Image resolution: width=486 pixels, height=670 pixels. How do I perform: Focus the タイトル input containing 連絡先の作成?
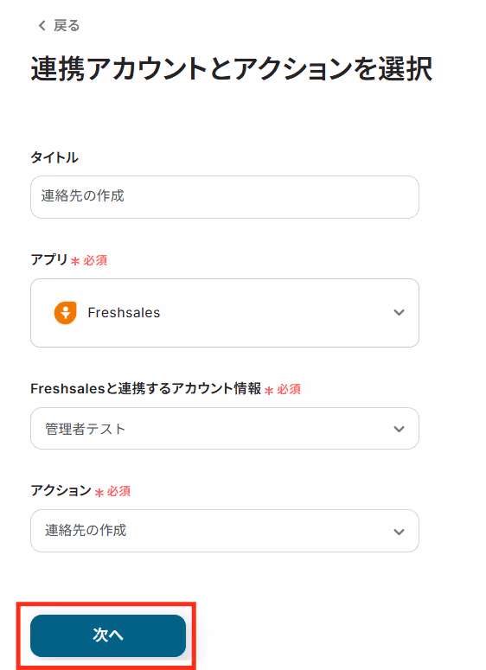coord(224,197)
